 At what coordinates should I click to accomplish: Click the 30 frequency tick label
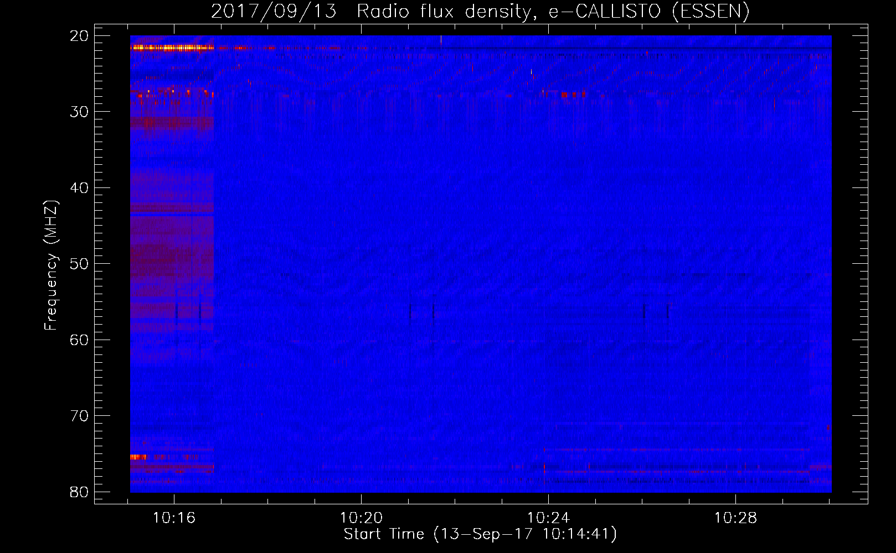click(x=79, y=112)
